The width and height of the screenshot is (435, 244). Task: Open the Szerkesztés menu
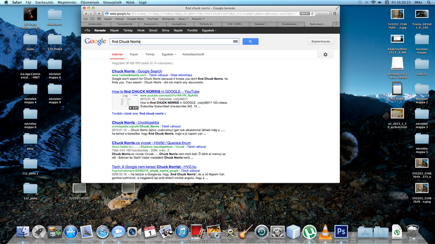[45, 2]
